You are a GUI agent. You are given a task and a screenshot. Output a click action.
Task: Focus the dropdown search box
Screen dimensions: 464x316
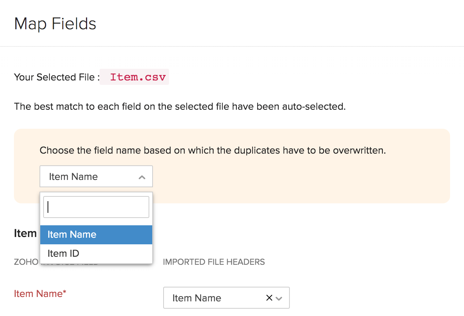96,207
